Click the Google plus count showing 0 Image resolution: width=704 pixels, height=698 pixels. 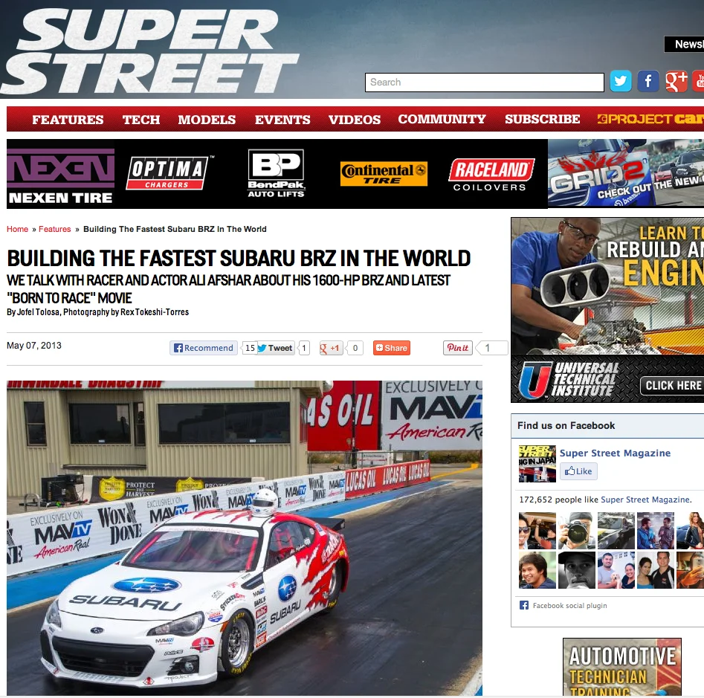[x=355, y=348]
